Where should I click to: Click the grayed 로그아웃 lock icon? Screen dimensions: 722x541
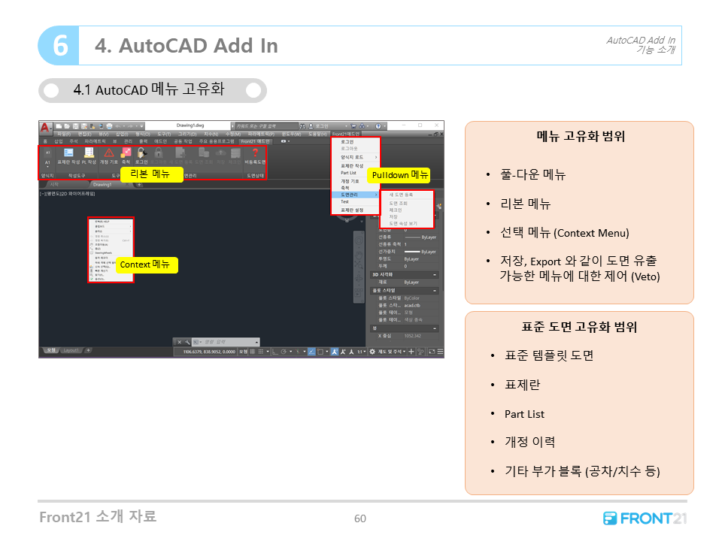(x=159, y=153)
